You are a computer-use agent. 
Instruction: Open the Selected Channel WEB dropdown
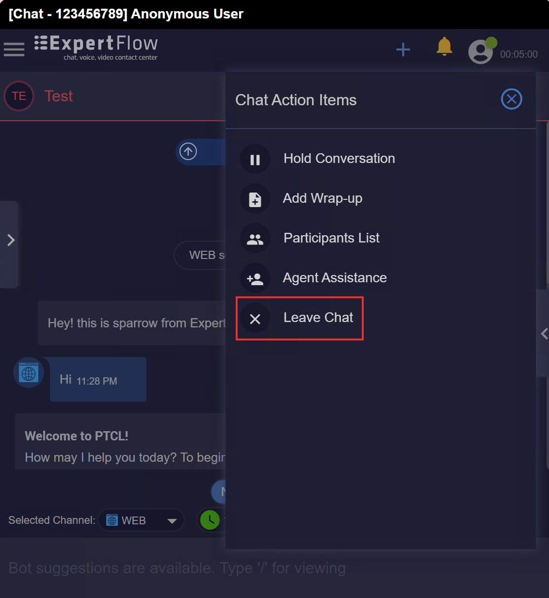pyautogui.click(x=141, y=520)
